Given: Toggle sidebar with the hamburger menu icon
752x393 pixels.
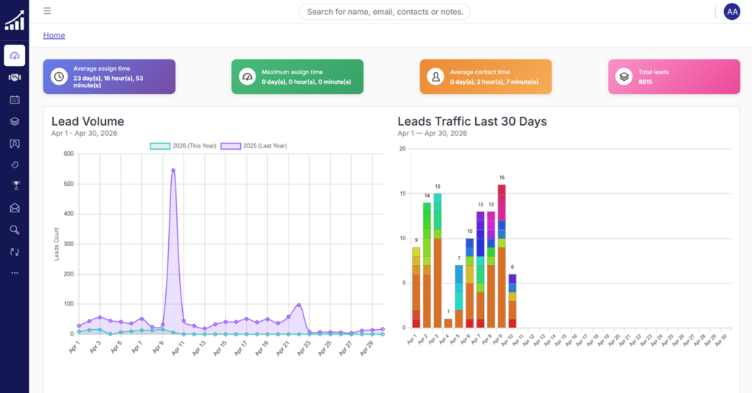Looking at the screenshot, I should click(47, 11).
